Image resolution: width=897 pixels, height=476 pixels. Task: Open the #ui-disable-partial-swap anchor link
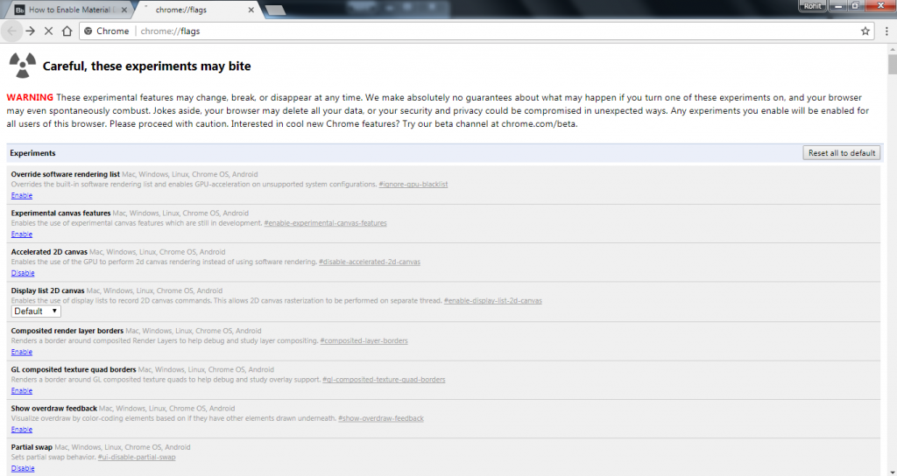click(x=137, y=457)
